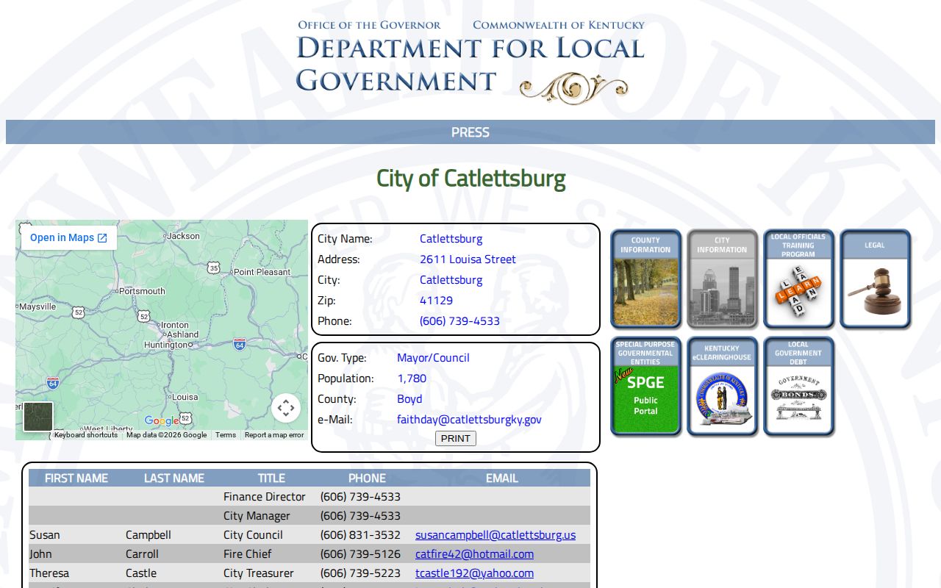
Task: Open in Maps link on the map
Action: point(68,237)
